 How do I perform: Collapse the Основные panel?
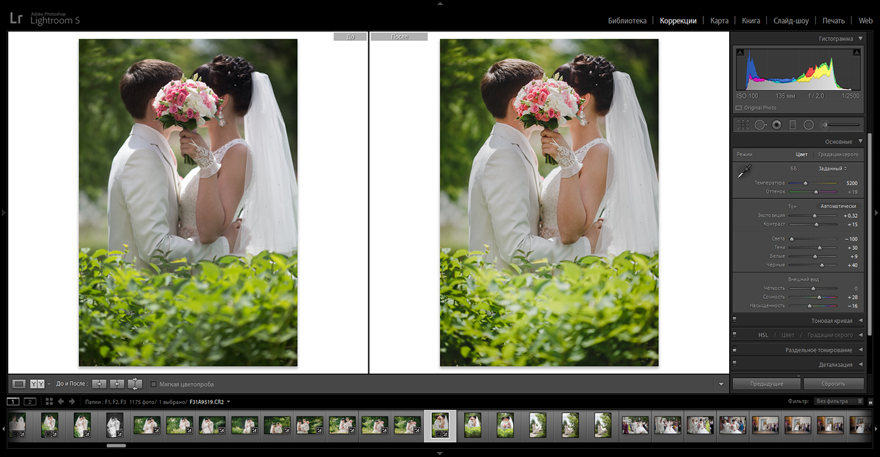click(x=861, y=142)
